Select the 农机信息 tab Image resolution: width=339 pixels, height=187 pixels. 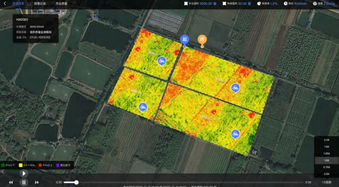[19, 3]
